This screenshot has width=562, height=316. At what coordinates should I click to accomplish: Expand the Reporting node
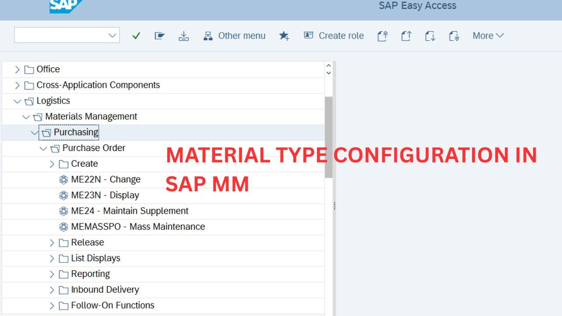tap(52, 274)
